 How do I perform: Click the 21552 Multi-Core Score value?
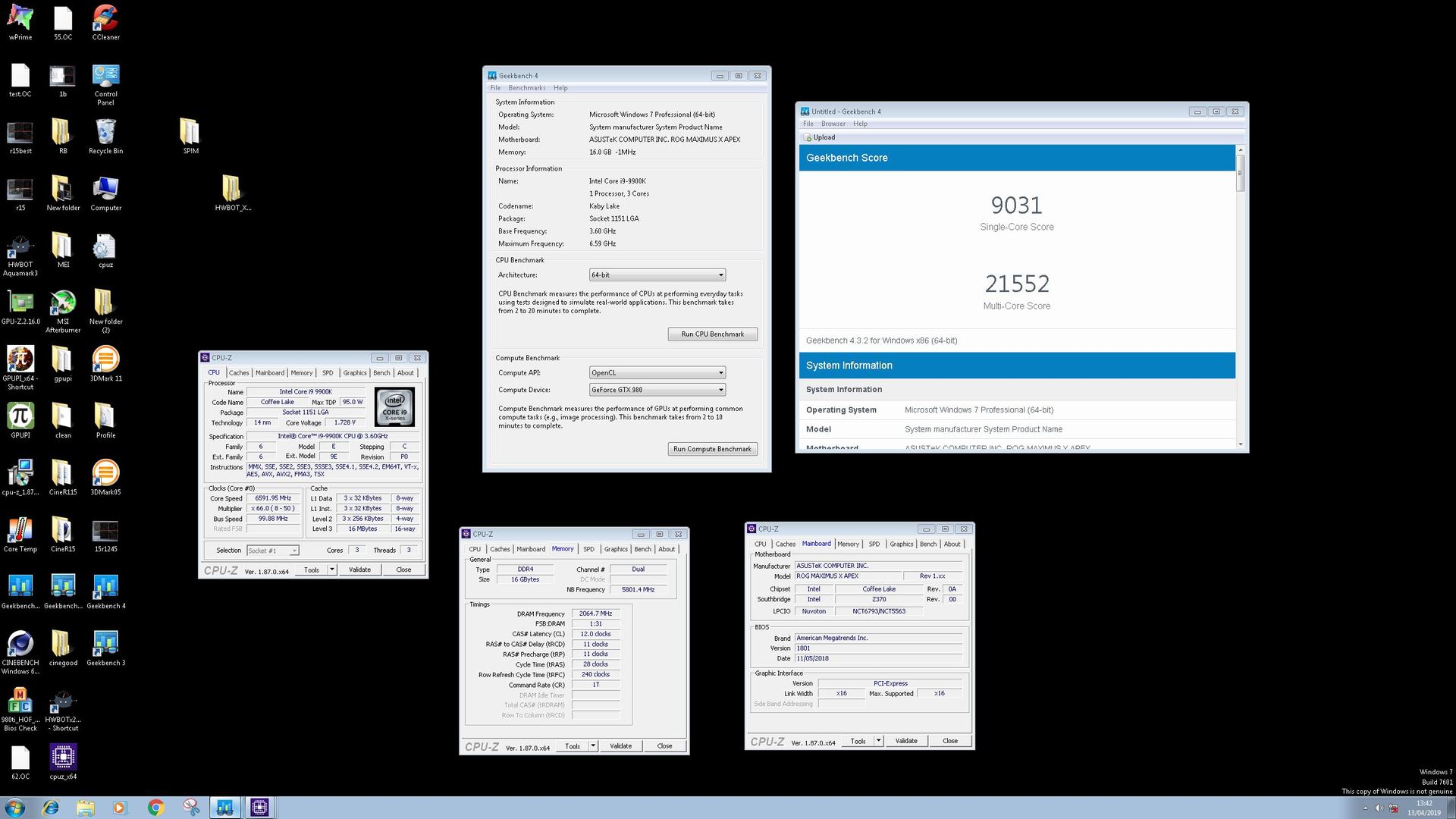[x=1016, y=284]
